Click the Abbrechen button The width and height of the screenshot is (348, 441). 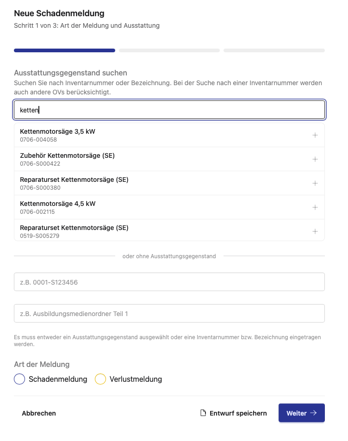pos(39,413)
